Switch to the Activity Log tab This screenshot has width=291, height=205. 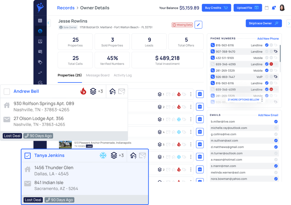[x=123, y=75]
